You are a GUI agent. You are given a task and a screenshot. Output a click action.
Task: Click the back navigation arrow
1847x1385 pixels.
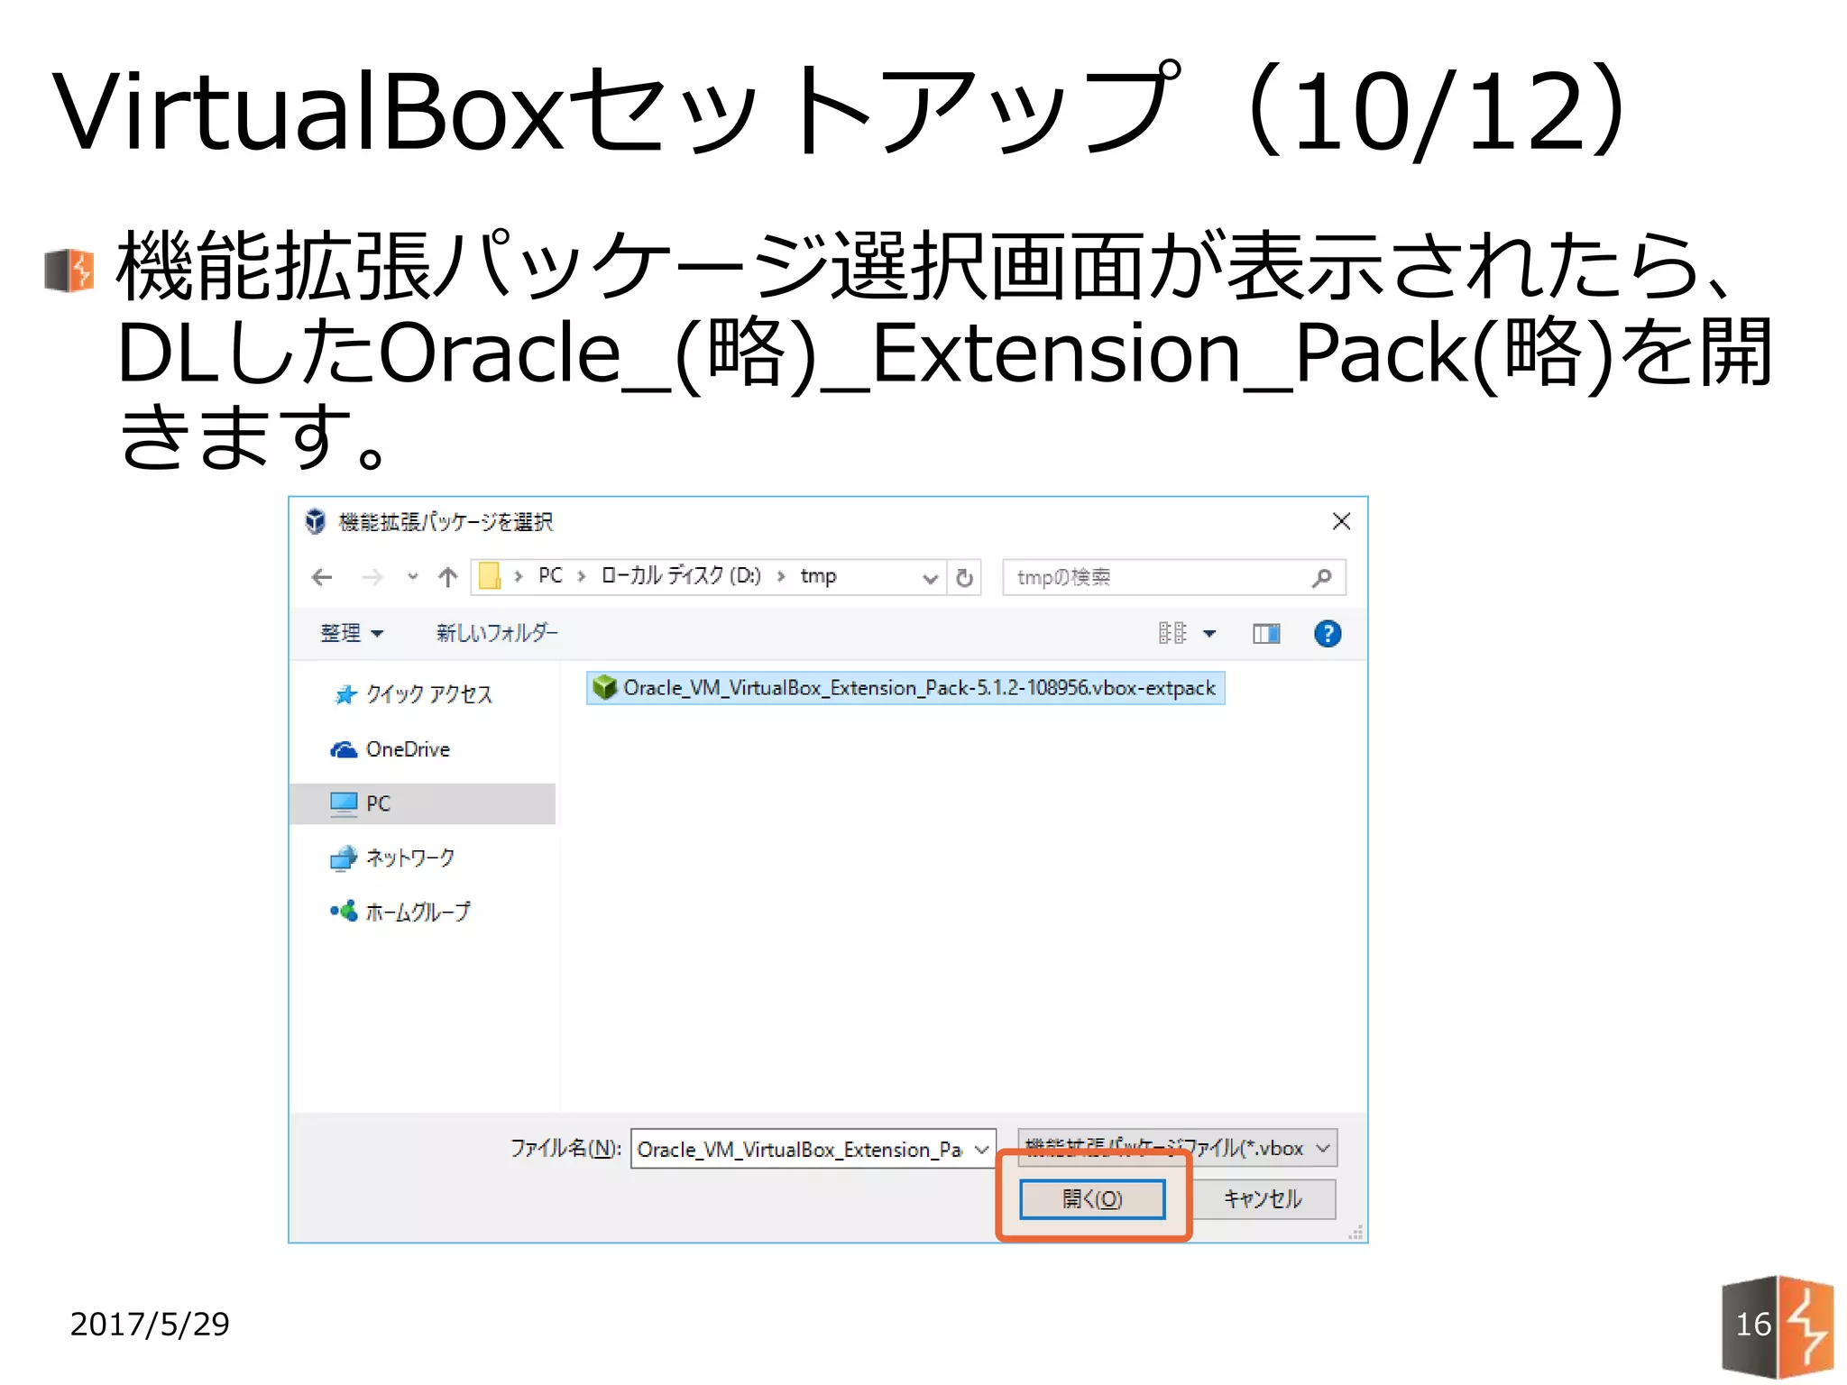pos(322,577)
